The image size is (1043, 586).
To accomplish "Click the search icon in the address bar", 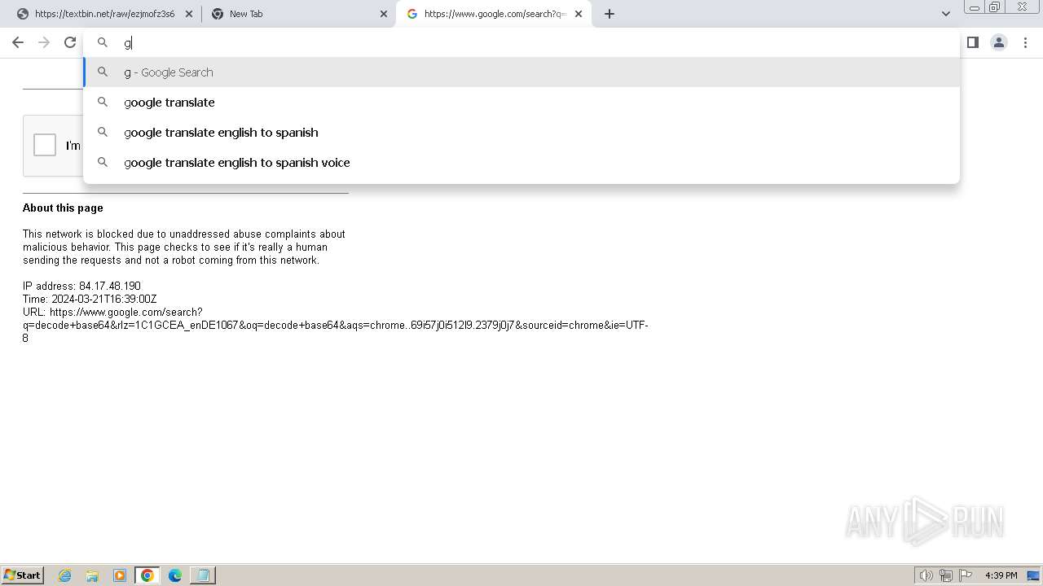I will click(103, 42).
